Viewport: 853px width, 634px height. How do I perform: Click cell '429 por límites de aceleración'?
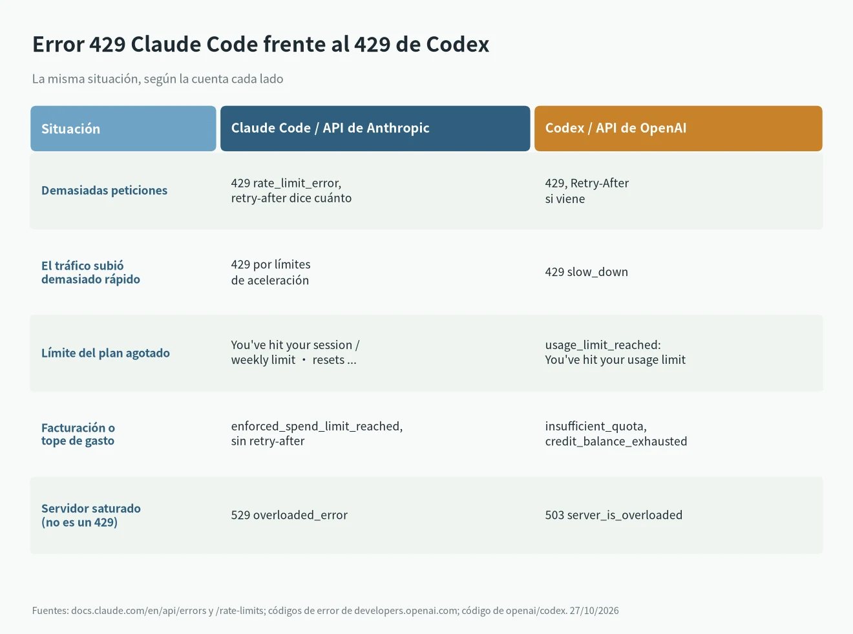click(x=271, y=272)
